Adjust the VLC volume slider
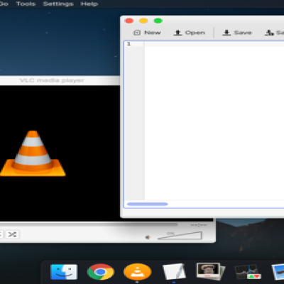The height and width of the screenshot is (284, 284). [180, 236]
